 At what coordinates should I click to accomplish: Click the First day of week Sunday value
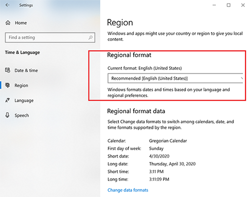point(156,149)
